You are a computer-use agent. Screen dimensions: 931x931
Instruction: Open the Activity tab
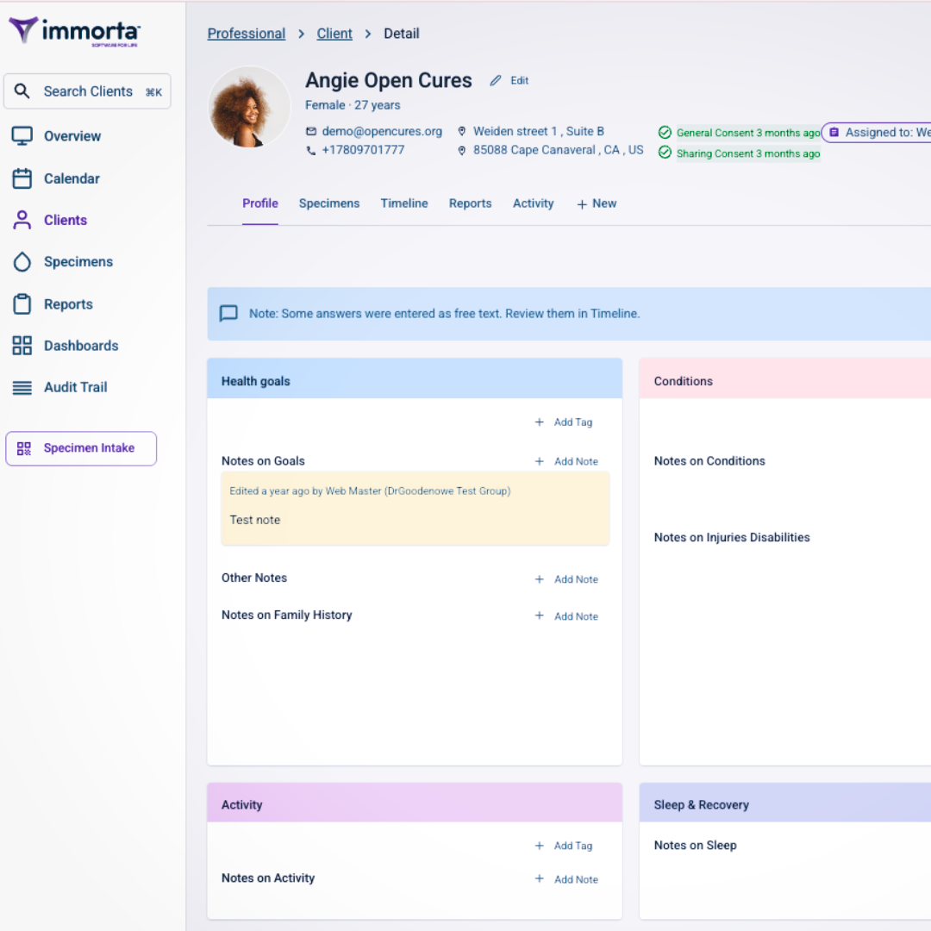pyautogui.click(x=533, y=203)
